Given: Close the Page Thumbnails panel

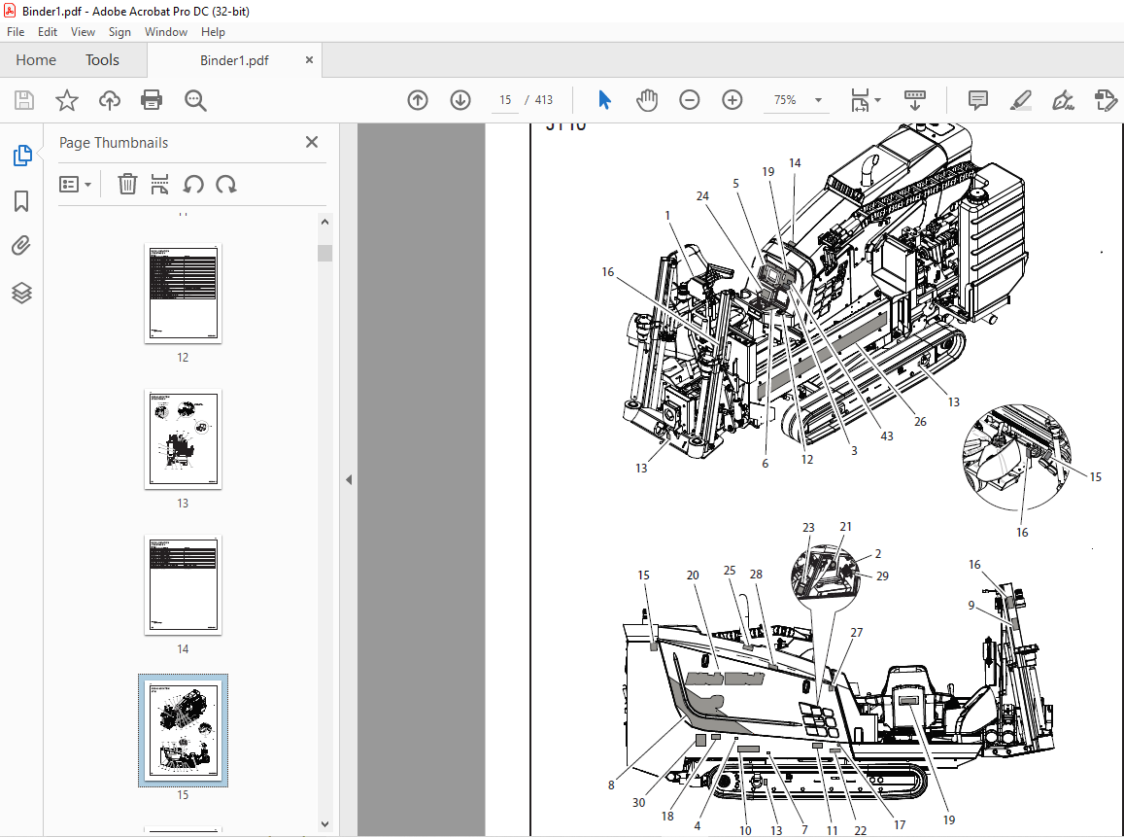Looking at the screenshot, I should pyautogui.click(x=312, y=142).
